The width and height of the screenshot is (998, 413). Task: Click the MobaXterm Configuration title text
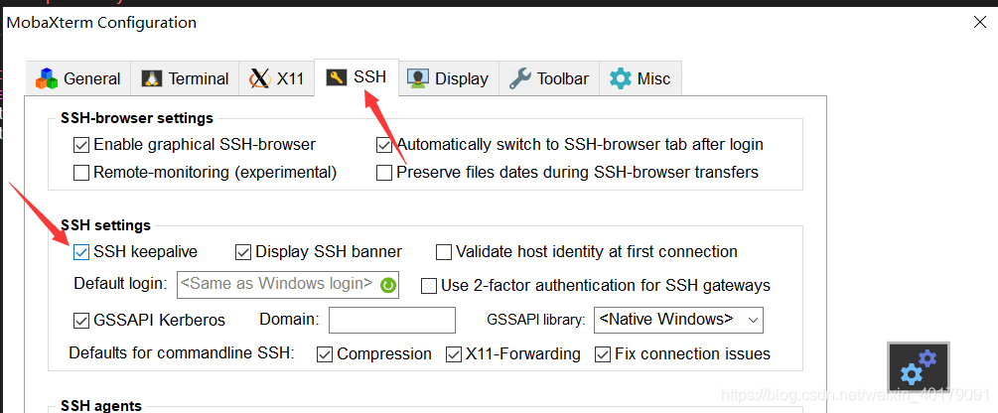[101, 23]
